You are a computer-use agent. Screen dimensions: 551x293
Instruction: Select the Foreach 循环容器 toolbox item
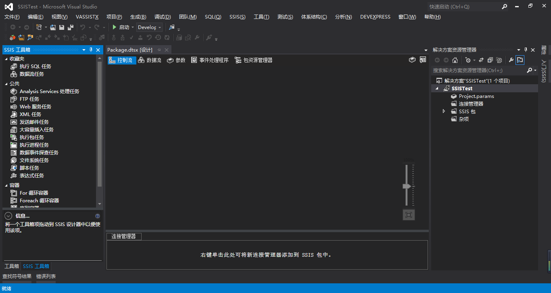[35, 201]
